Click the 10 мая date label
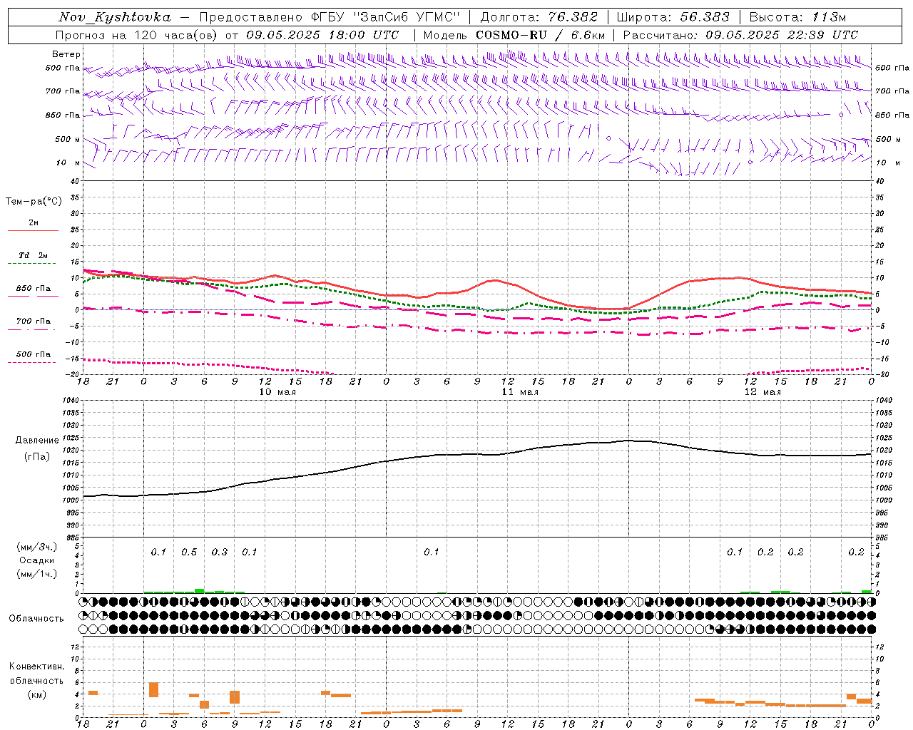 tap(277, 392)
